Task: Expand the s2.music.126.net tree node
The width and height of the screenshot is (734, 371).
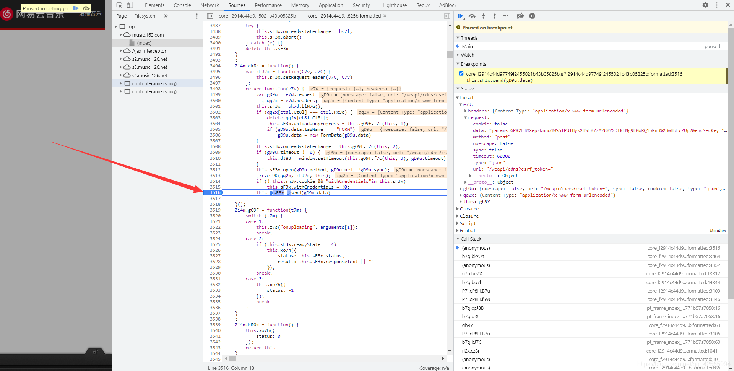Action: (121, 59)
